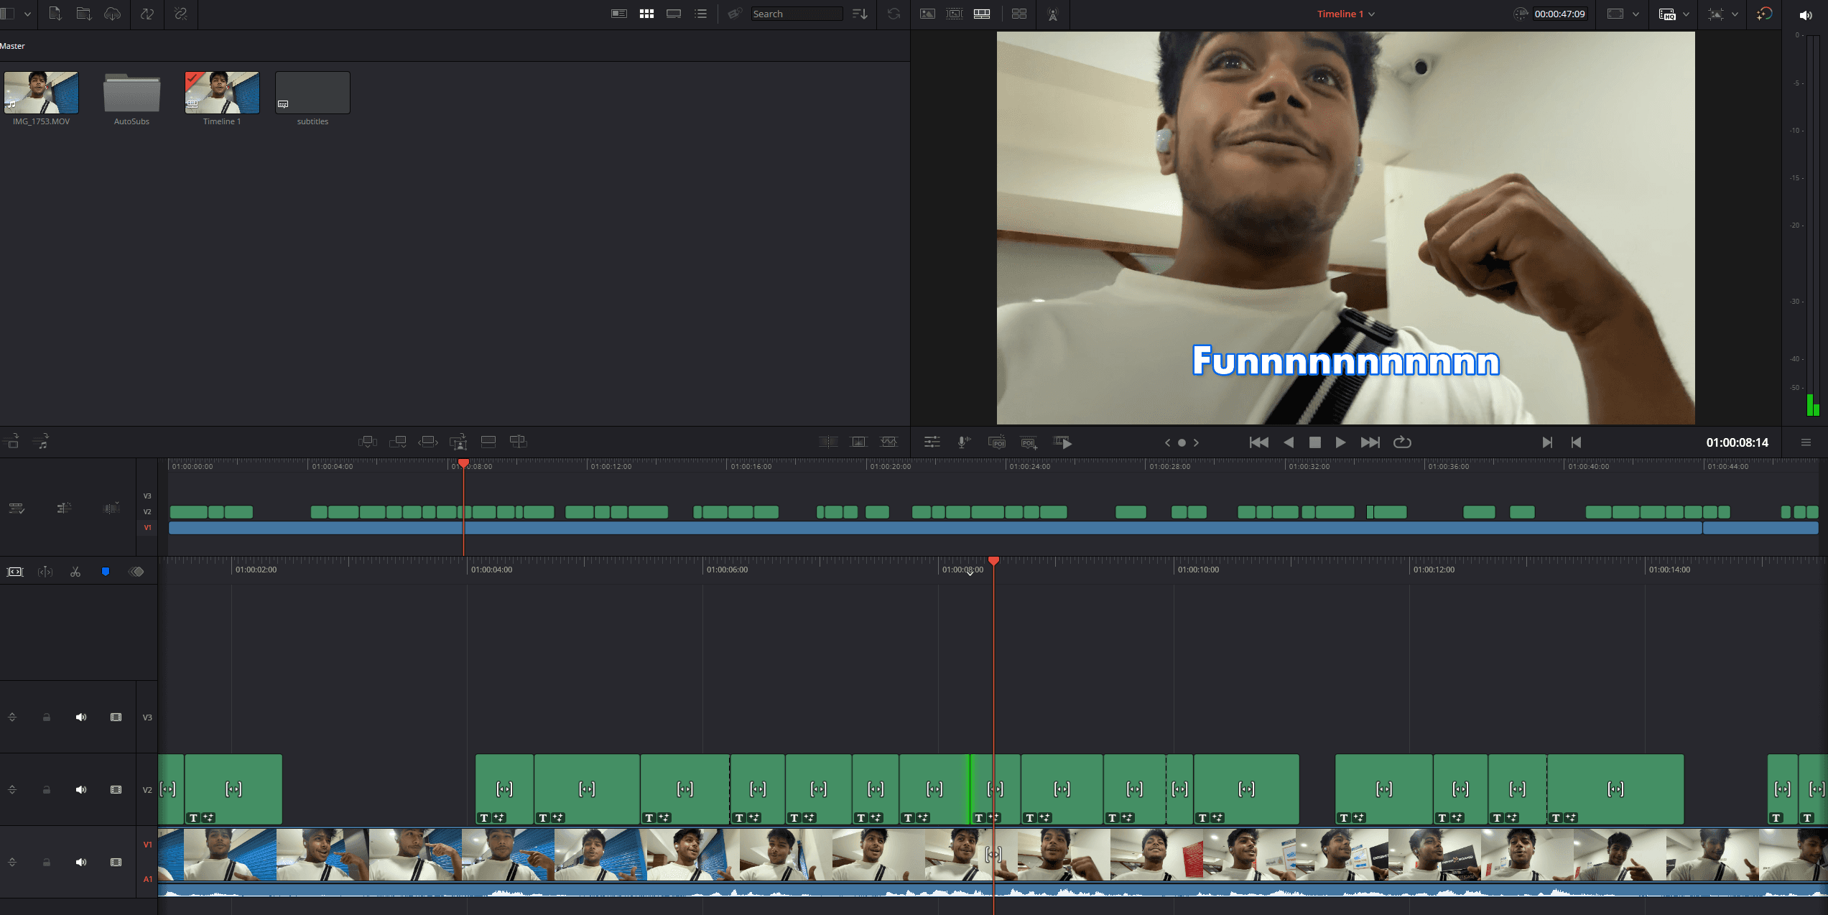Switch media pool to thumbnail grid view
Screen dimensions: 1828x915
[646, 14]
